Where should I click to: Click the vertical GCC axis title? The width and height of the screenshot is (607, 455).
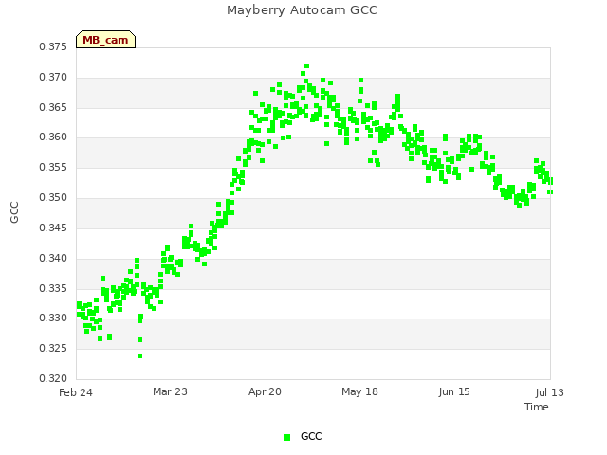14,212
